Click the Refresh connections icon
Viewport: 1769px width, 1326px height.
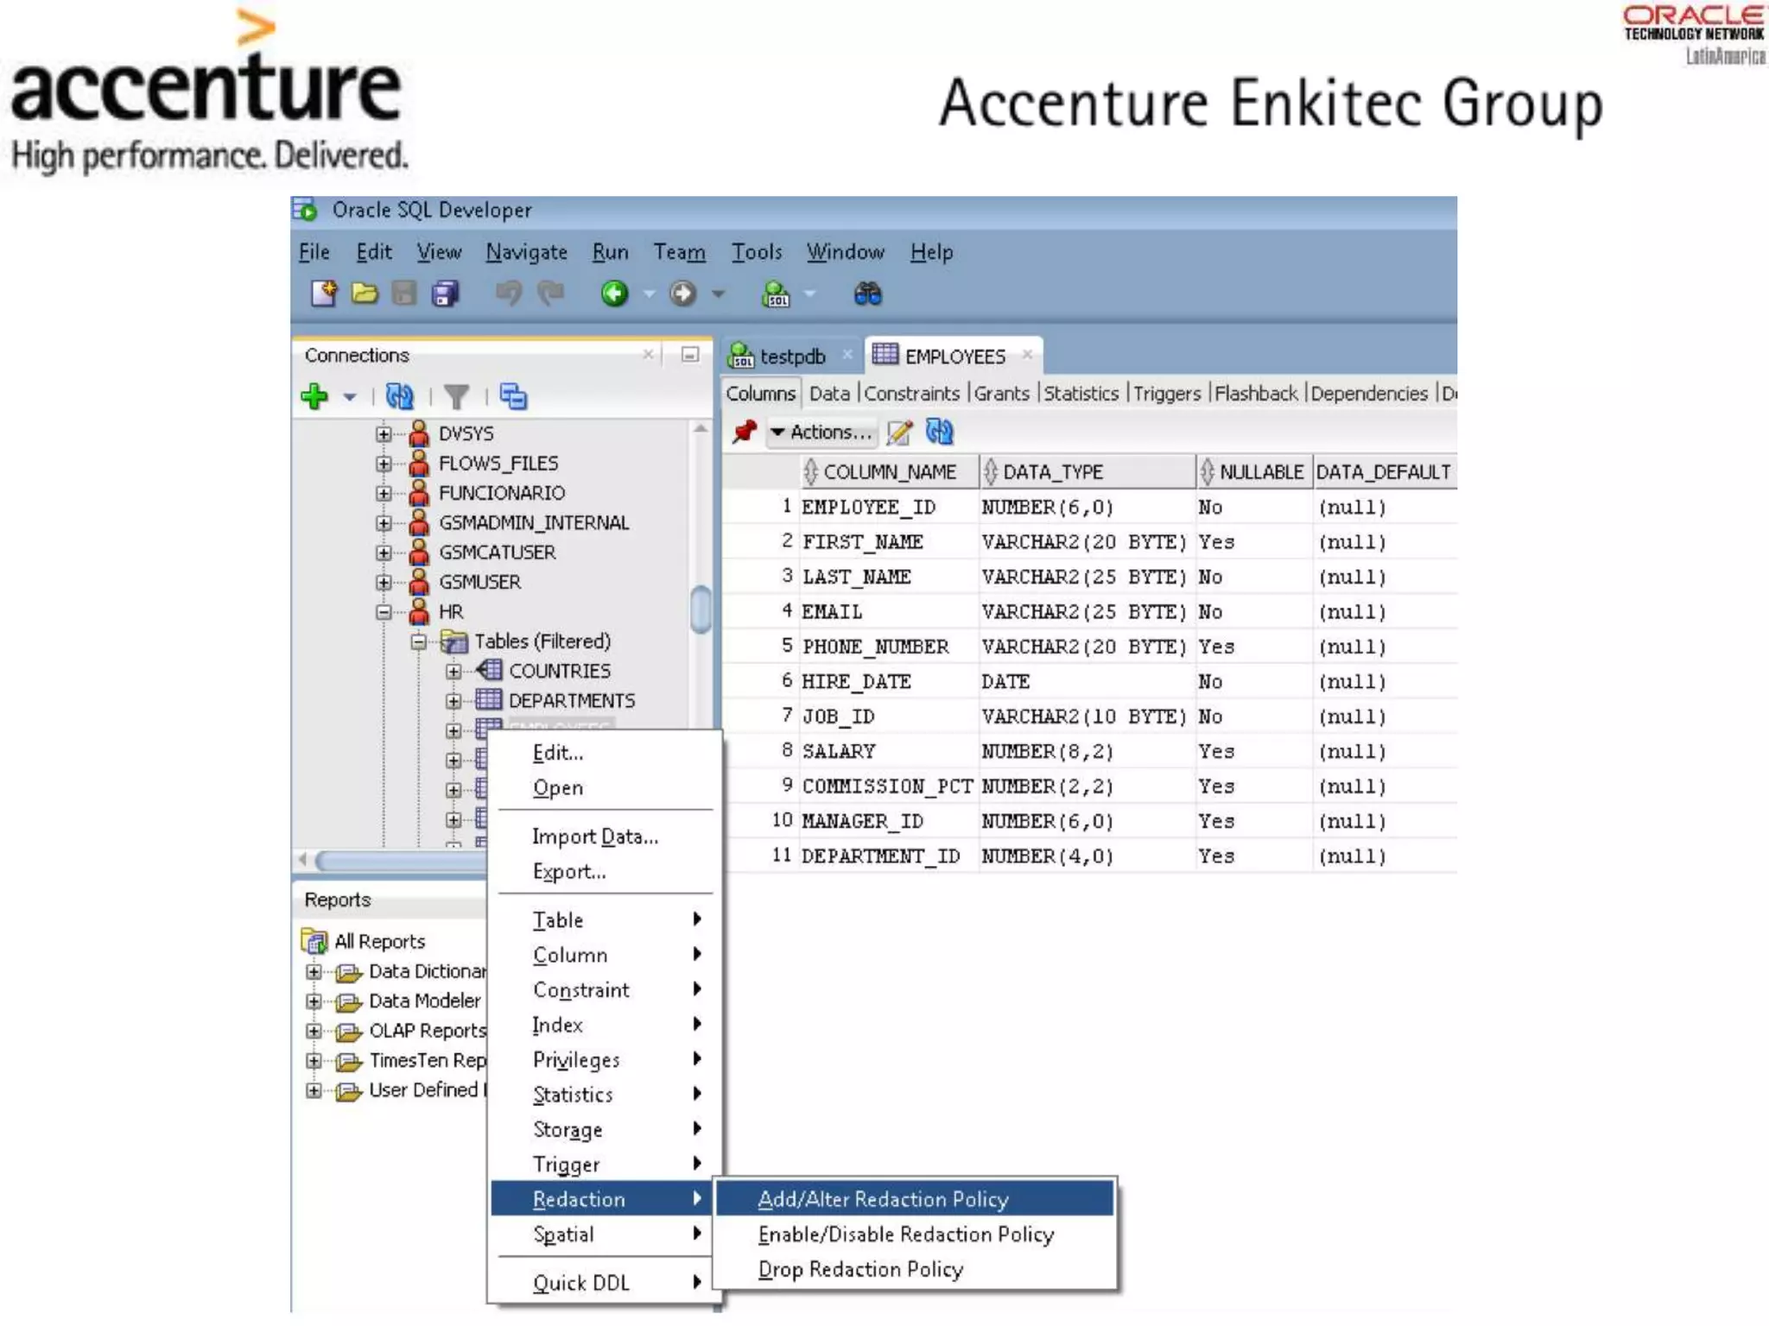[x=399, y=397]
